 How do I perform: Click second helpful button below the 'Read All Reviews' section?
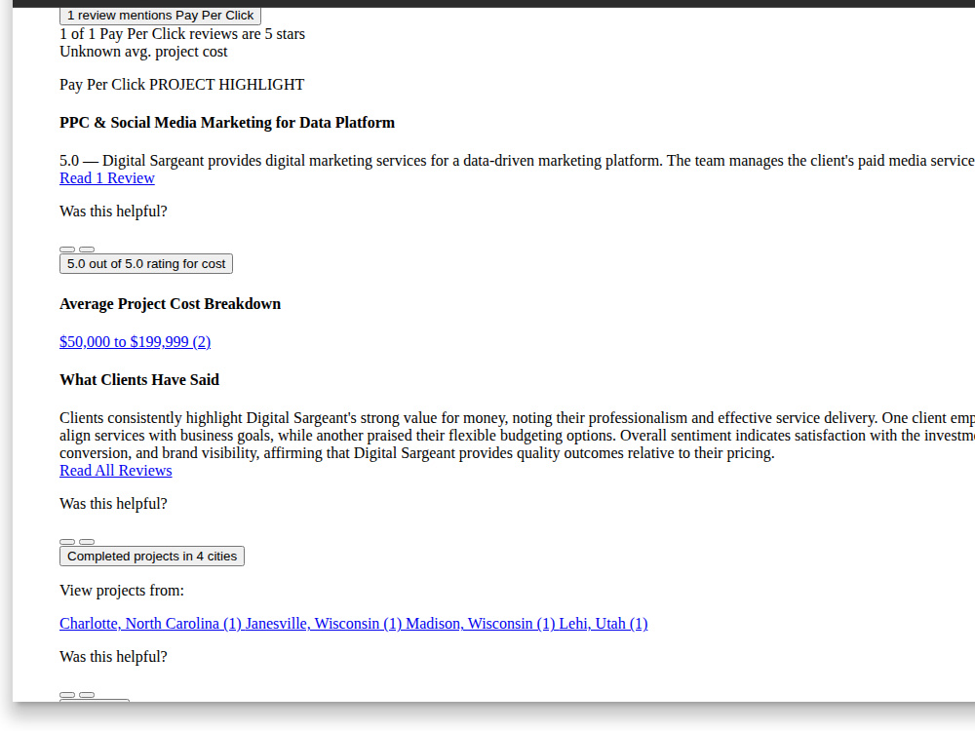coord(87,542)
